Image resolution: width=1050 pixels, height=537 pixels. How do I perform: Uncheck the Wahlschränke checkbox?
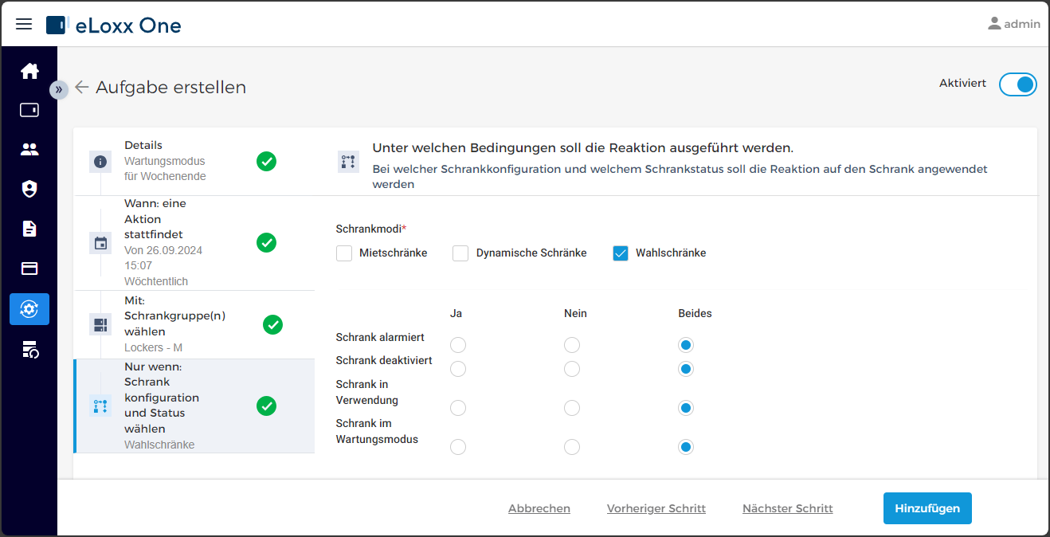[x=621, y=253]
